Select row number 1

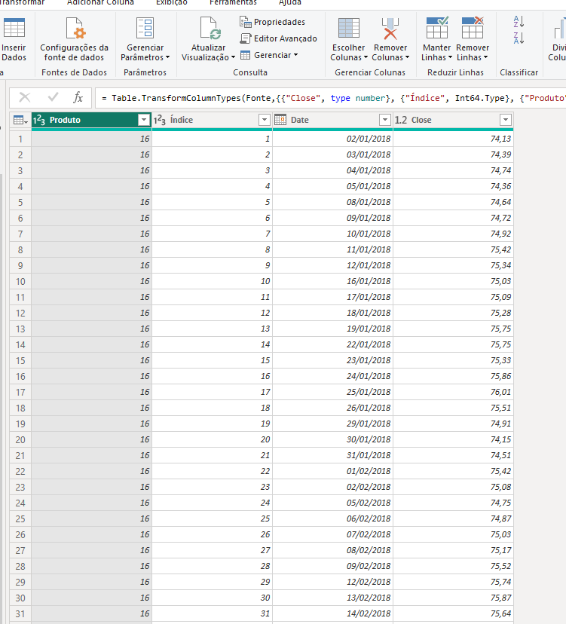pos(20,139)
